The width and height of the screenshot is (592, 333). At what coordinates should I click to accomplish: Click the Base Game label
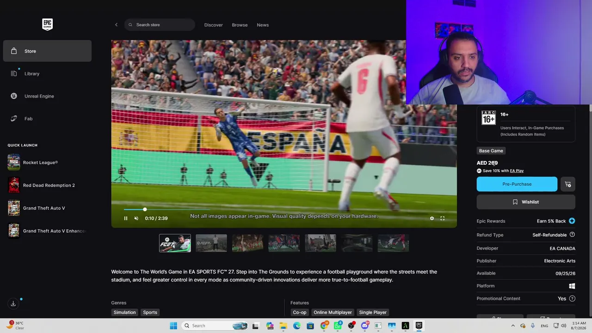click(x=491, y=151)
